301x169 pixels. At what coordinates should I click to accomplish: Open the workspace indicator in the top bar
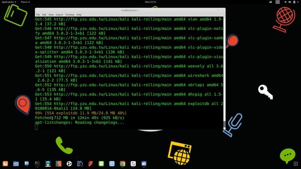pos(277,2)
